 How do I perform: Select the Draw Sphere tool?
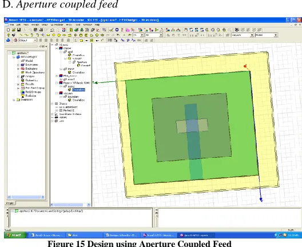[x=97, y=35]
